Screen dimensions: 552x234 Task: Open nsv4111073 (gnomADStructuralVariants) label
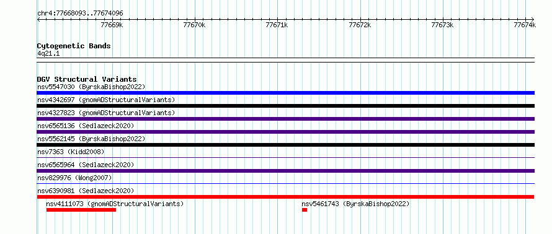[115, 204]
